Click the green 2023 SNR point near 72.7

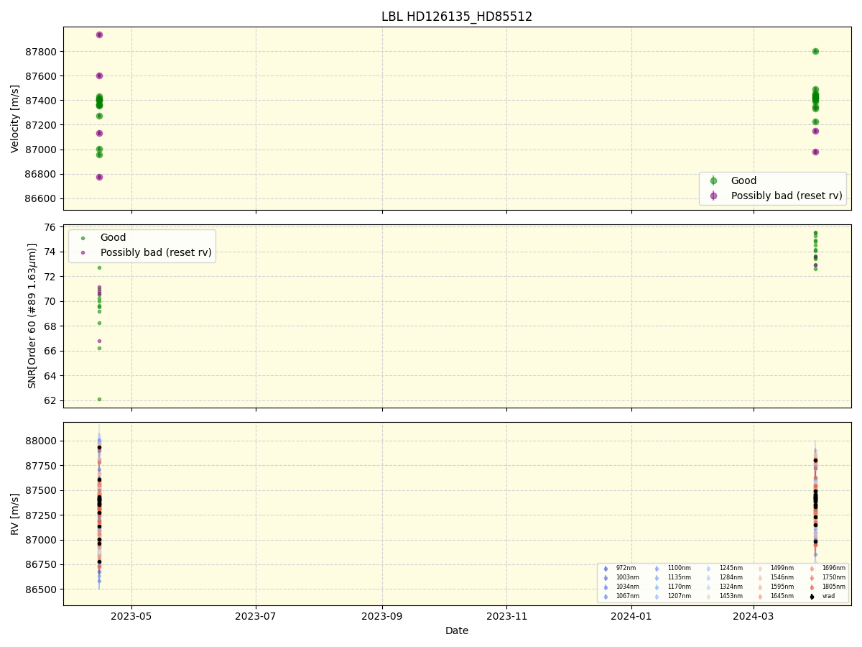(99, 267)
